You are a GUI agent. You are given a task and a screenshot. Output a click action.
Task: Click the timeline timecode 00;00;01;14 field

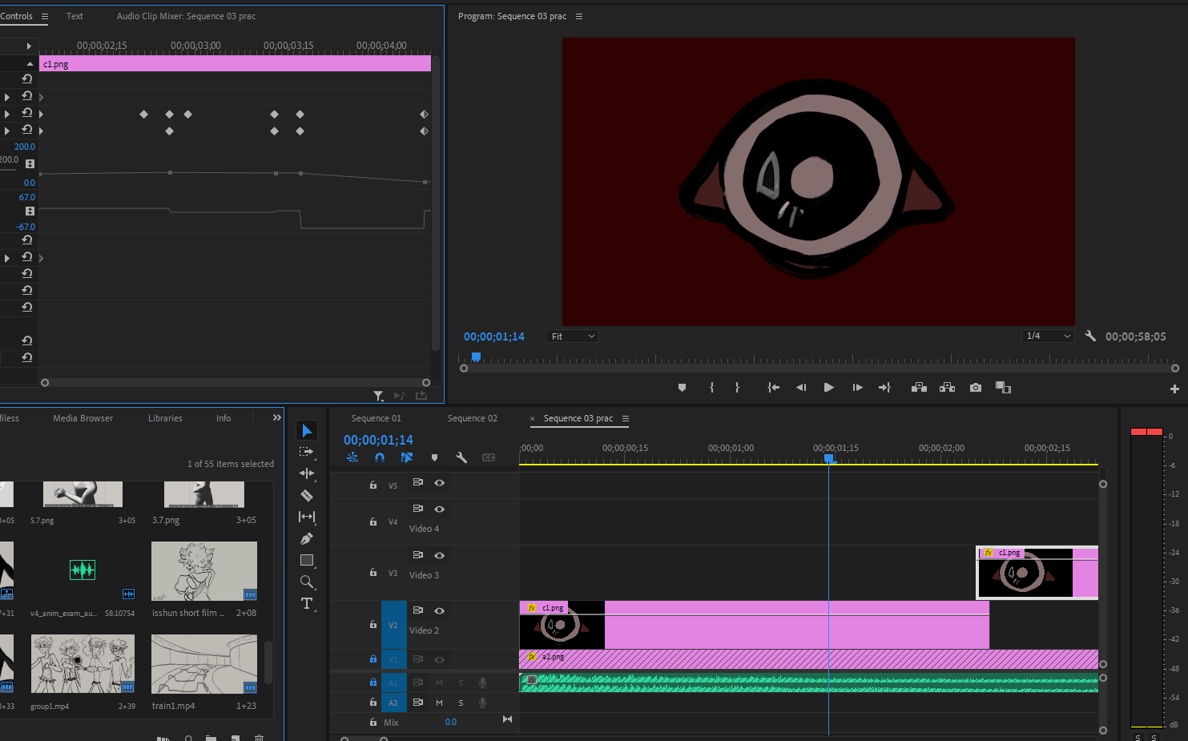tap(378, 440)
